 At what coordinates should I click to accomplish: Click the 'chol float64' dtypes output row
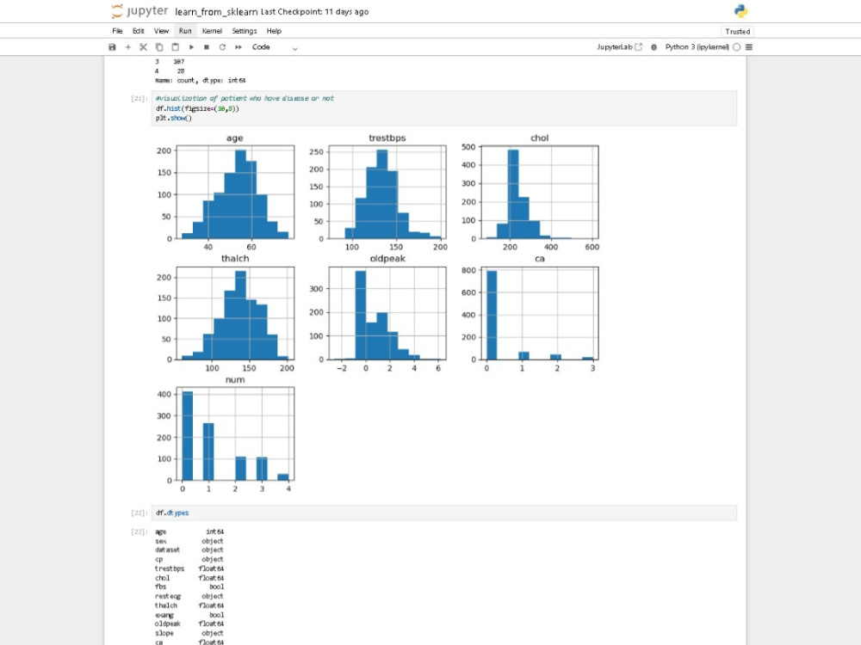pyautogui.click(x=189, y=578)
